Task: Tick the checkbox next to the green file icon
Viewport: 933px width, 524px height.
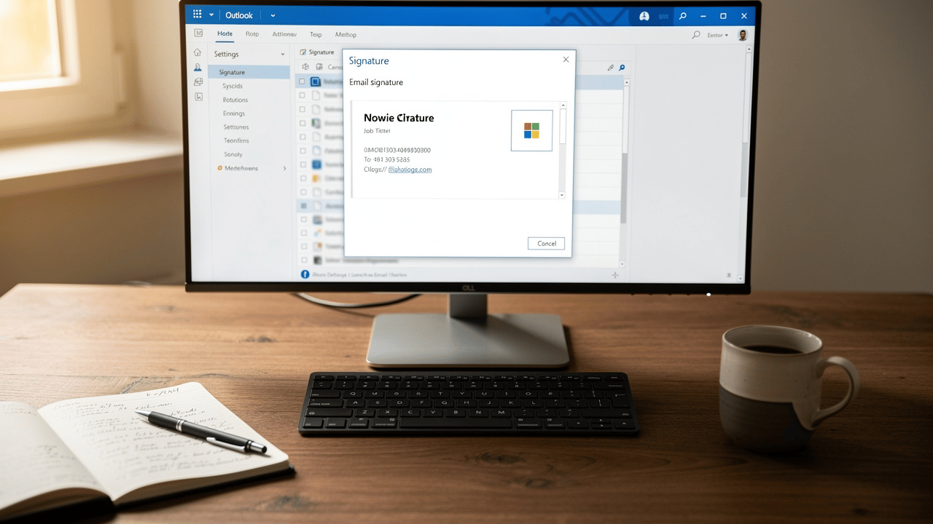Action: click(x=302, y=123)
